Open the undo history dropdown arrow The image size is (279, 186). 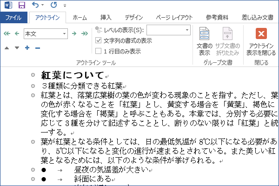point(42,5)
